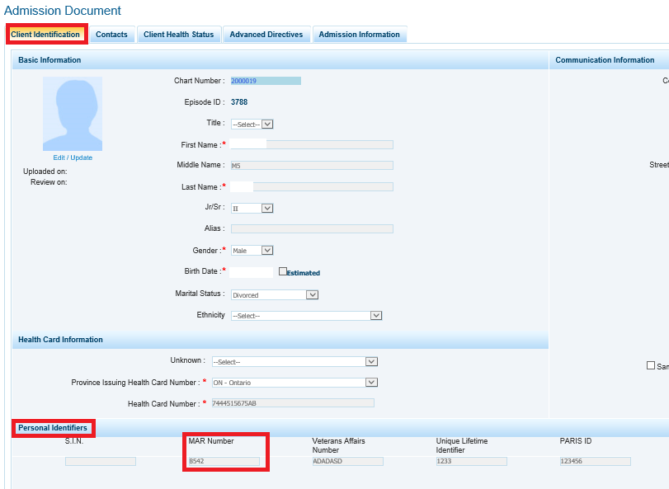Tick the checkbox on the right edge
This screenshot has width=669, height=489.
[652, 365]
